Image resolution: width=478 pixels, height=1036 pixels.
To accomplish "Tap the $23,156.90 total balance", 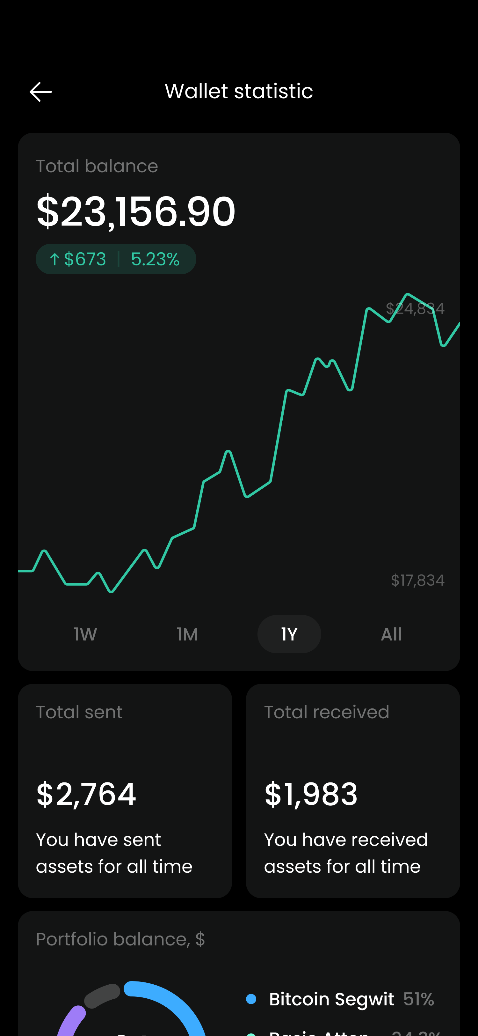I will pyautogui.click(x=136, y=211).
